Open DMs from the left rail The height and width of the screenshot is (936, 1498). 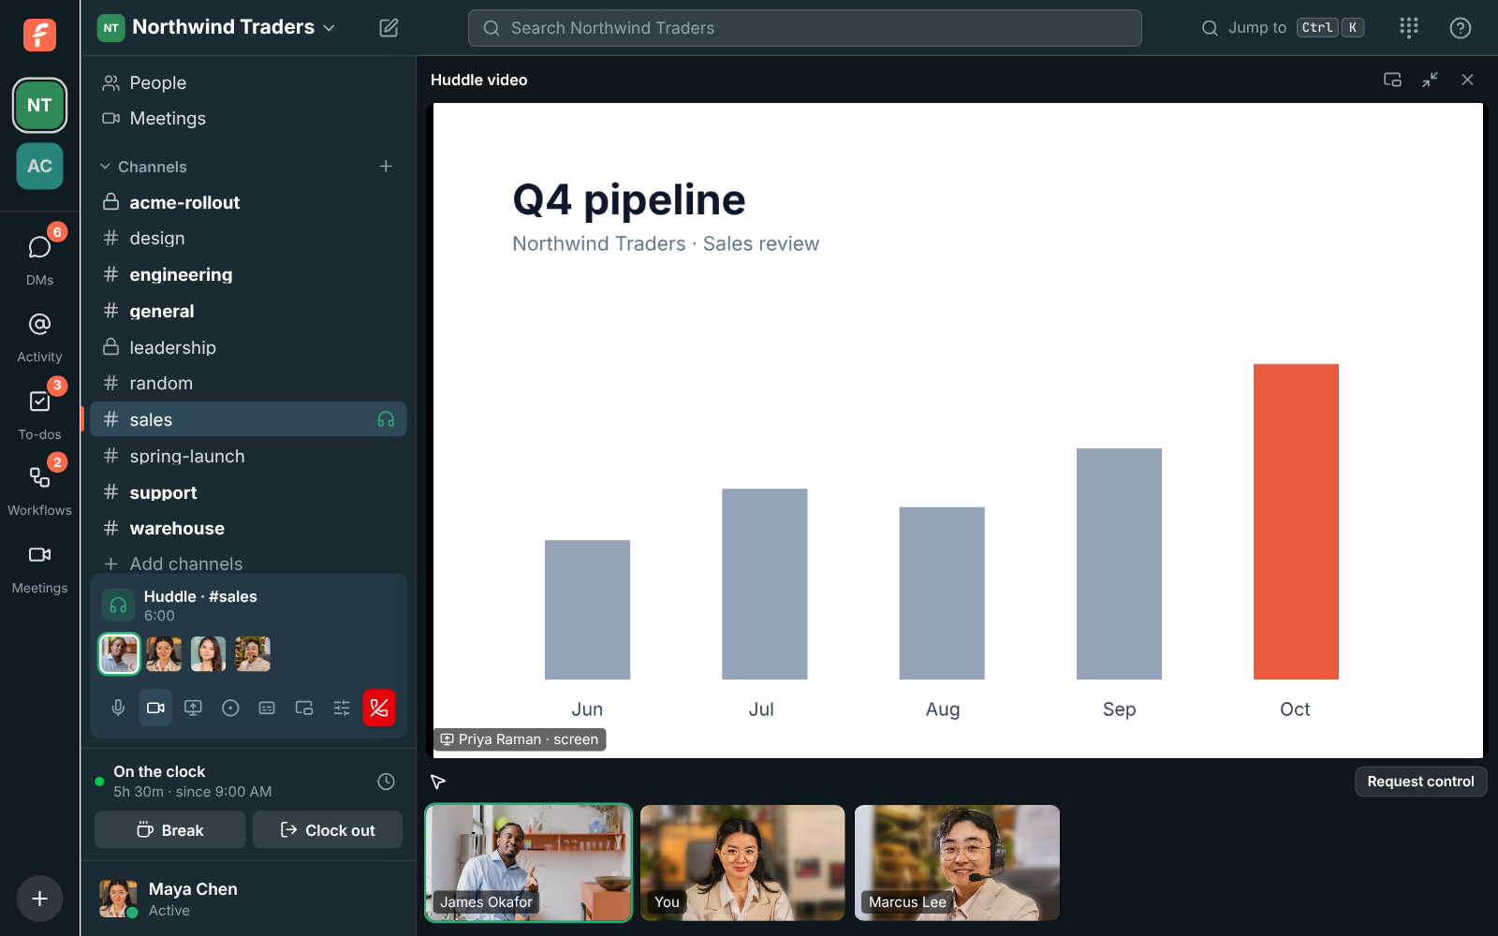click(39, 257)
